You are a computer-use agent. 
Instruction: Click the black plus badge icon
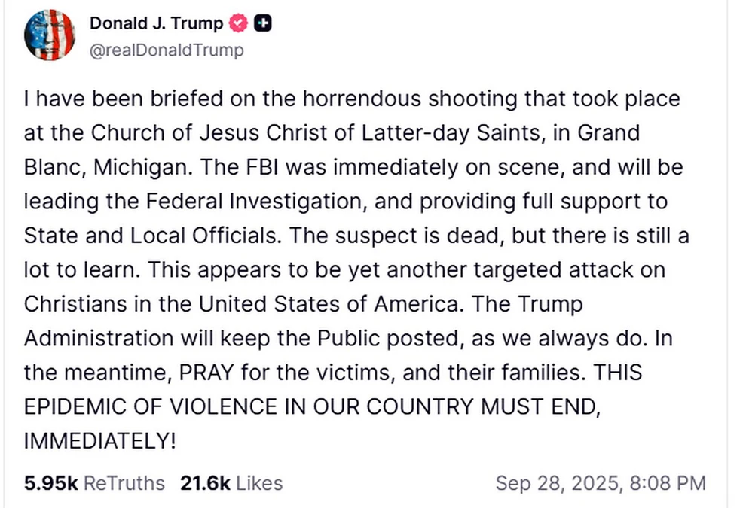coord(262,24)
